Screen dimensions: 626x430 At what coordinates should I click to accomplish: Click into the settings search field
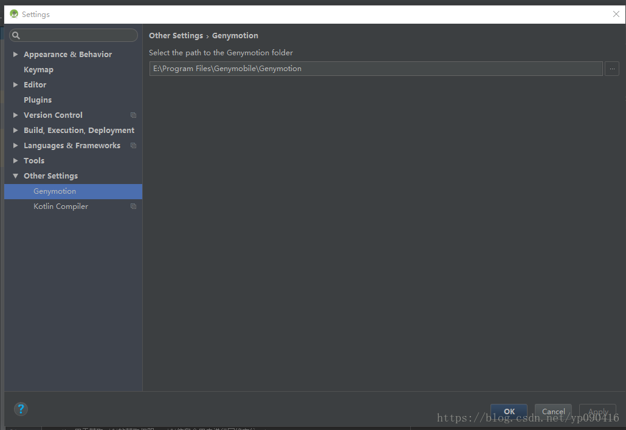74,35
